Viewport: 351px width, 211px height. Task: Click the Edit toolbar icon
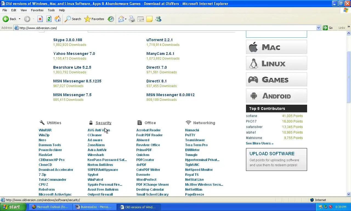[141, 19]
